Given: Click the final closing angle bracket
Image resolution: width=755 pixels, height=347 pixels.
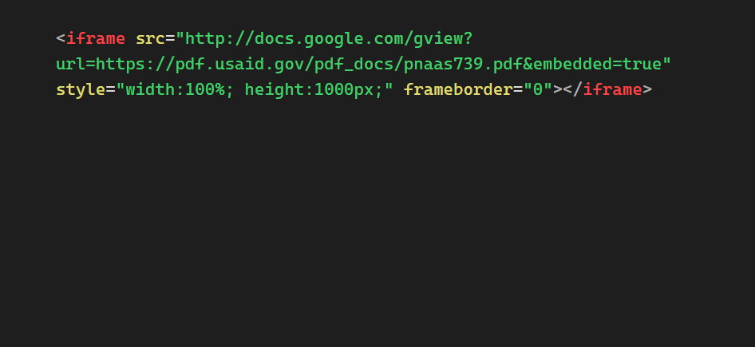Looking at the screenshot, I should coord(647,89).
